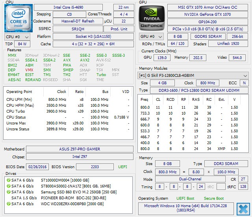Click the WDC WD20EZRX drive status icon
This screenshot has height=217, width=252.
[8, 204]
